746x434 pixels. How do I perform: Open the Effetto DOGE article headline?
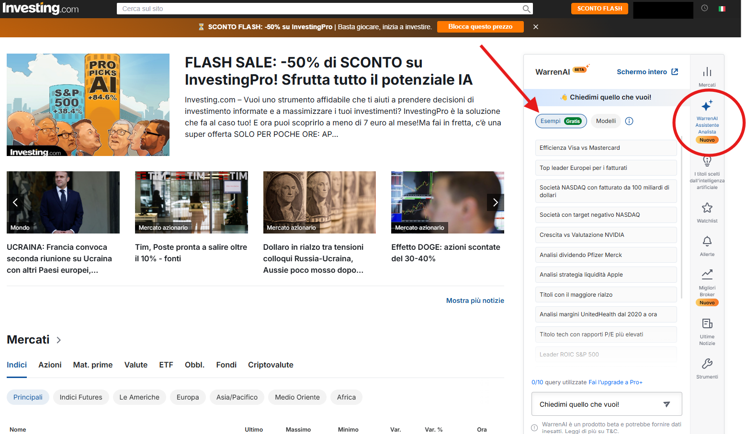click(446, 253)
